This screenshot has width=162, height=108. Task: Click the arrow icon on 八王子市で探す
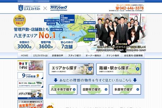pos(74,89)
